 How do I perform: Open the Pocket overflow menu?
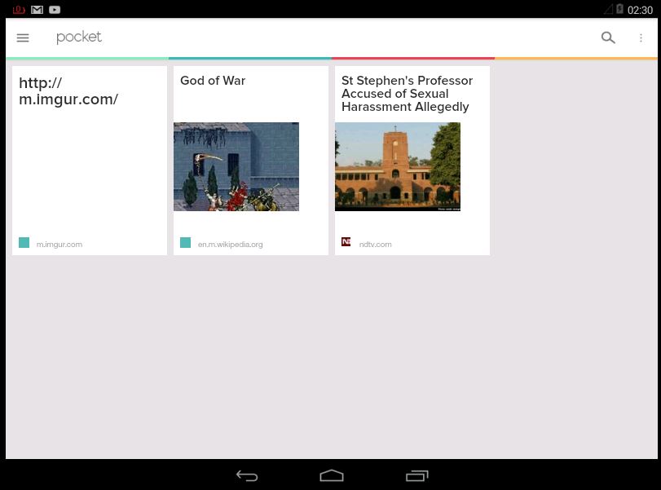point(641,38)
